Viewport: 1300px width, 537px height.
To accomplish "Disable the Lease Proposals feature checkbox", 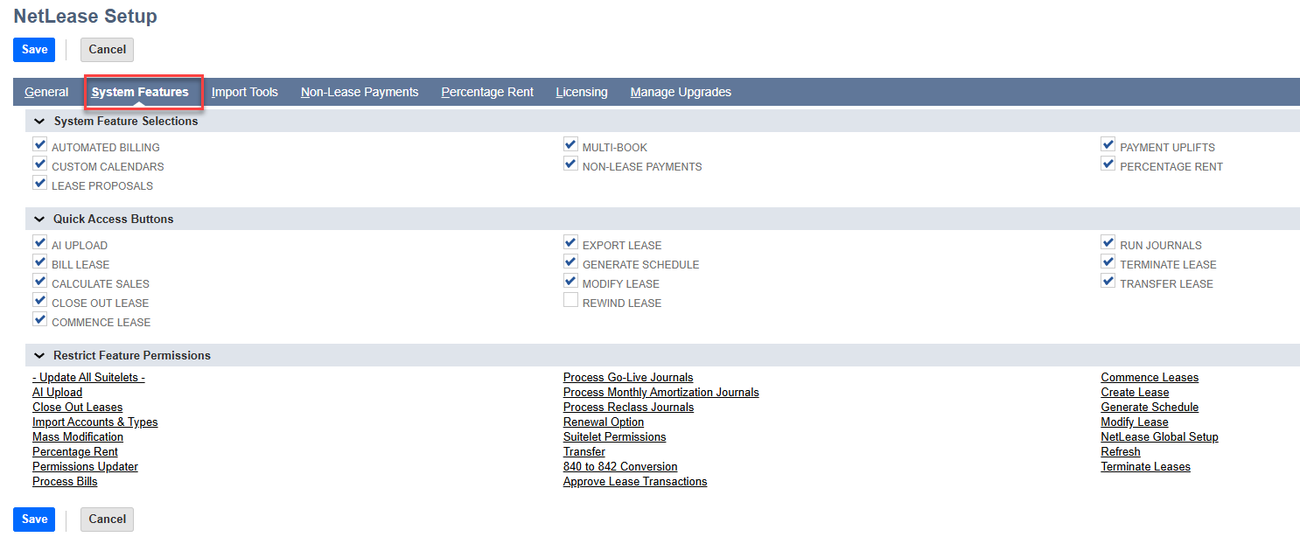I will [39, 184].
